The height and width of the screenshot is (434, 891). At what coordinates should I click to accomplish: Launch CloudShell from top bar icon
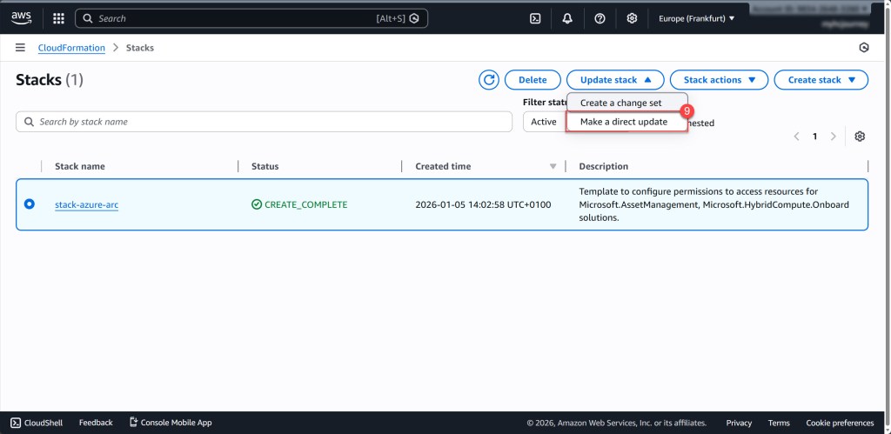click(x=536, y=18)
